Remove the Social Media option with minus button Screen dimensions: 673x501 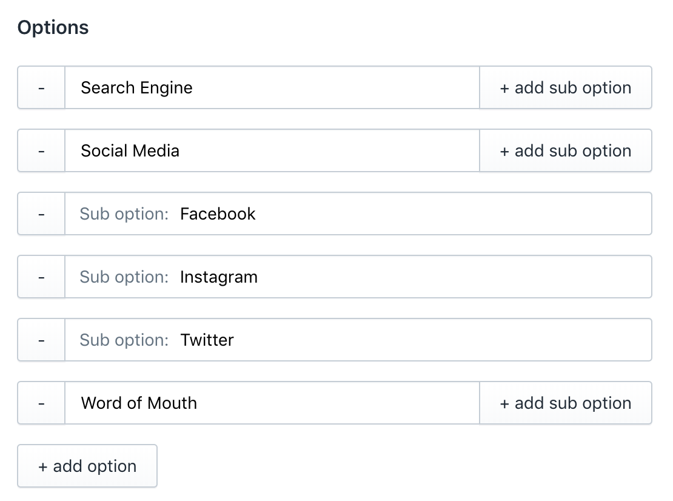[41, 151]
